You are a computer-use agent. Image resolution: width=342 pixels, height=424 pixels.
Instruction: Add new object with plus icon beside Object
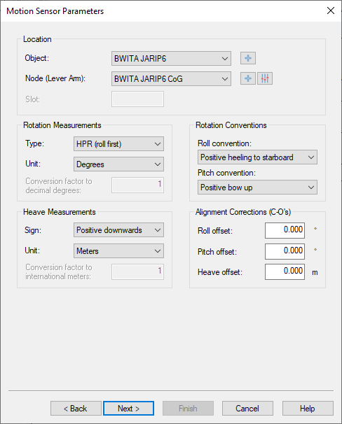click(x=248, y=58)
